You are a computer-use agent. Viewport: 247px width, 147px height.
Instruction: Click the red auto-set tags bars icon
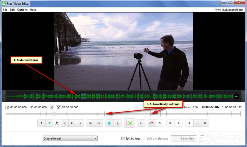110,123
